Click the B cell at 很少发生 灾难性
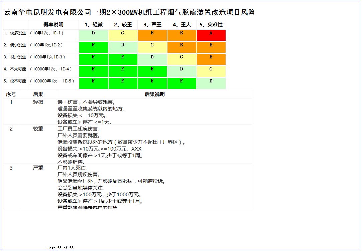This screenshot has height=251, width=362. (211, 59)
